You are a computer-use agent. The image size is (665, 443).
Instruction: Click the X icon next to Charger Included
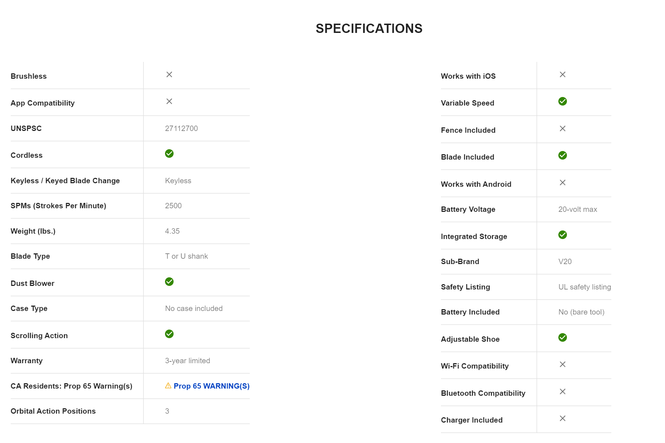(x=563, y=418)
